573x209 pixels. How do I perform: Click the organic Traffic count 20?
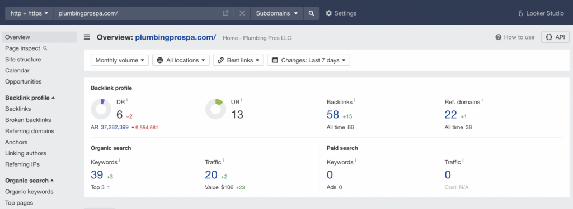(211, 175)
